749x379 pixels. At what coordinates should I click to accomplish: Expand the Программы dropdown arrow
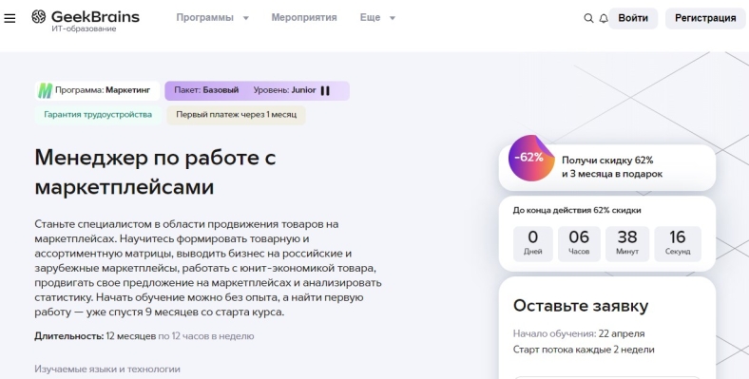point(246,18)
